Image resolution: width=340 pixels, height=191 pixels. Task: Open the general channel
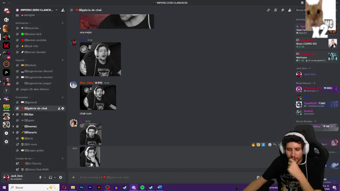tap(40, 102)
